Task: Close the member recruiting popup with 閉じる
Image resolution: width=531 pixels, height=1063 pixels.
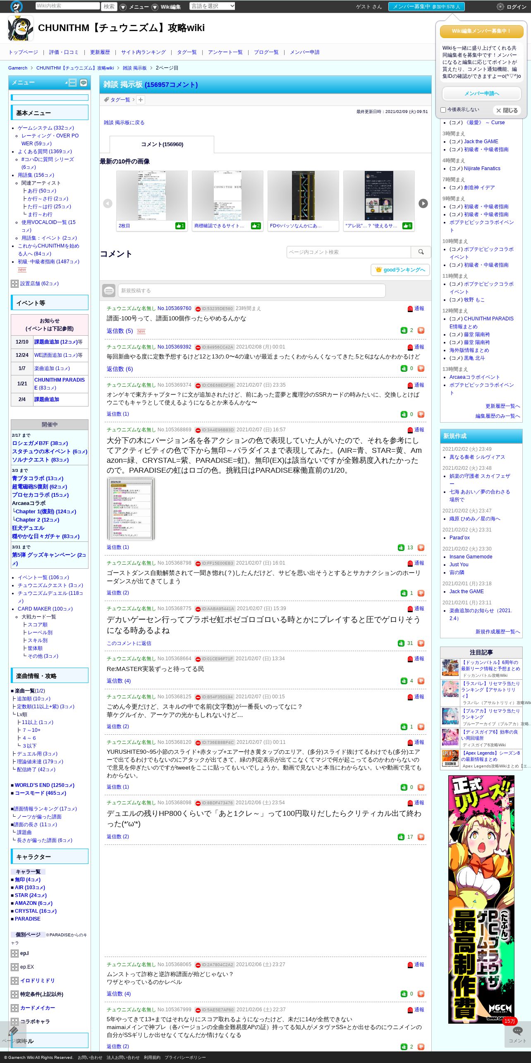Action: (507, 111)
